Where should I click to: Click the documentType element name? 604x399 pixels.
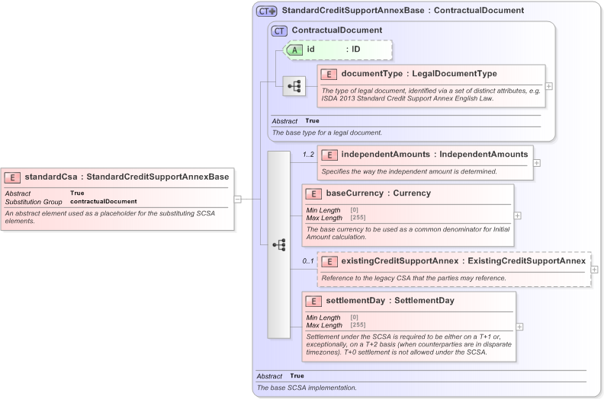click(371, 74)
